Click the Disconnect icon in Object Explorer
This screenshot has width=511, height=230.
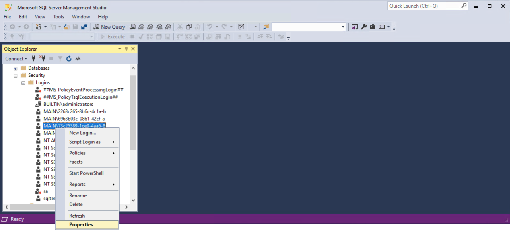coord(42,59)
